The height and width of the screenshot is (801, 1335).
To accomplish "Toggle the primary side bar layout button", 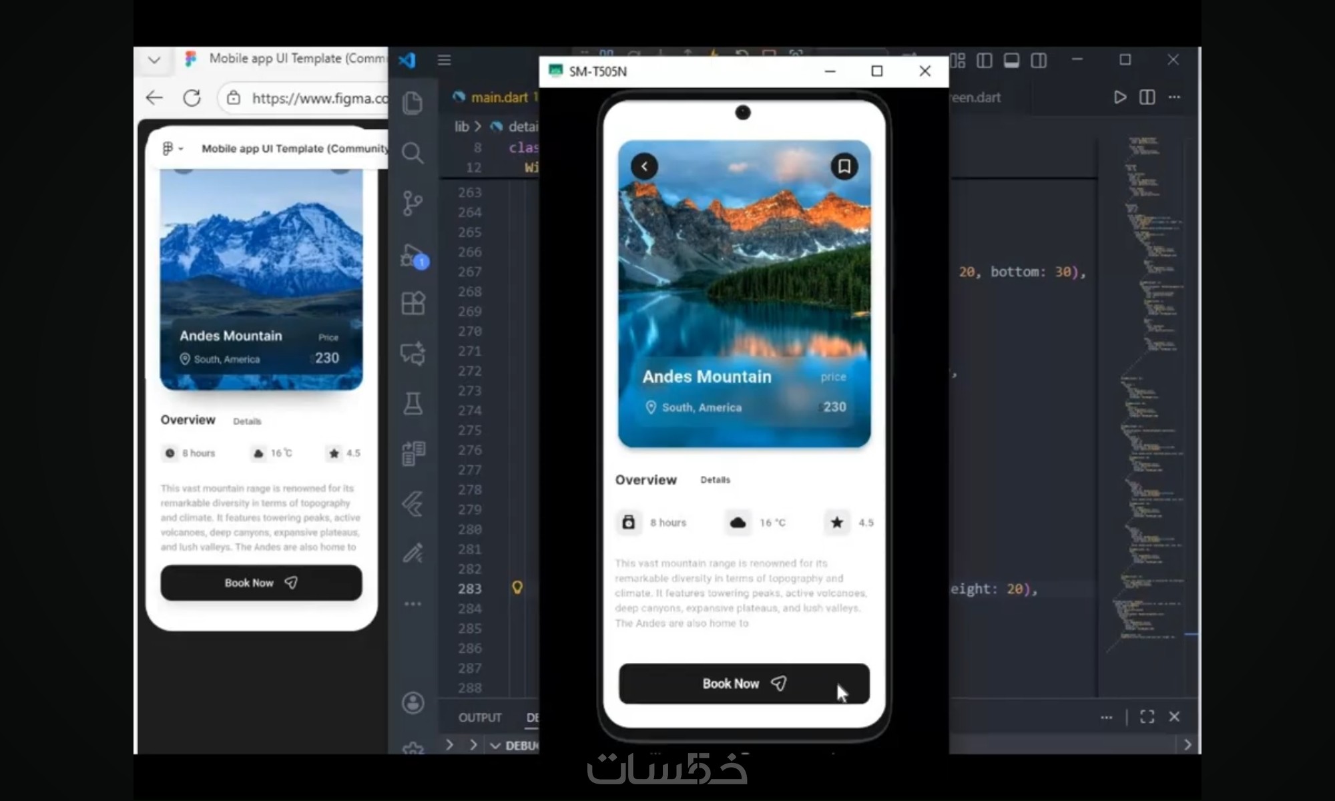I will (x=984, y=61).
